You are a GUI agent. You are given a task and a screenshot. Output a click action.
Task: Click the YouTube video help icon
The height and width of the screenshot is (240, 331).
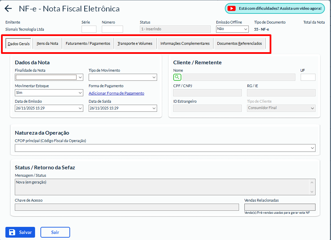232,8
